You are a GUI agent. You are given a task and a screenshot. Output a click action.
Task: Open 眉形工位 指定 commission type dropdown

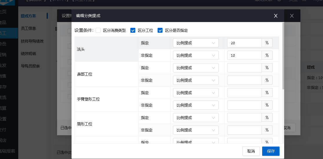coord(196,118)
